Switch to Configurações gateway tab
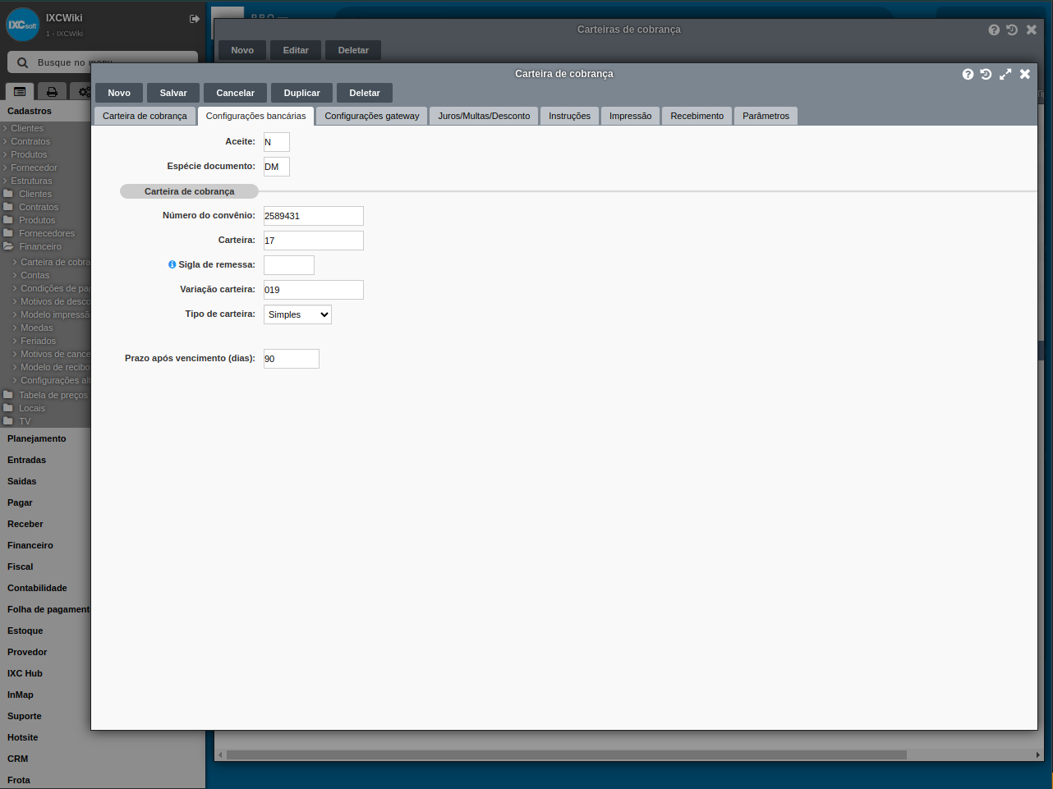Screen dimensions: 1053x789 (x=372, y=116)
